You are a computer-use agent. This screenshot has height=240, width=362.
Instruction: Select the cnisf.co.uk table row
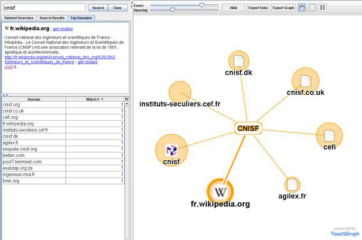pyautogui.click(x=63, y=111)
